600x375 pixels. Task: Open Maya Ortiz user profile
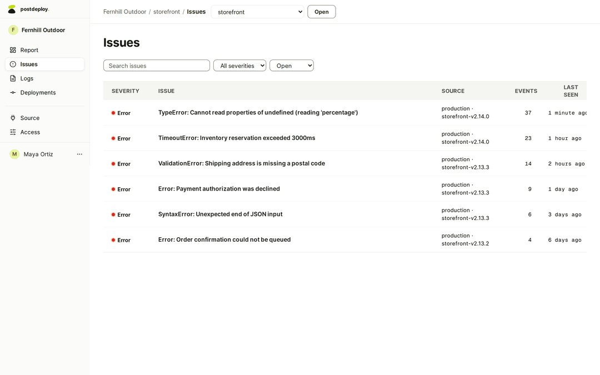(38, 154)
